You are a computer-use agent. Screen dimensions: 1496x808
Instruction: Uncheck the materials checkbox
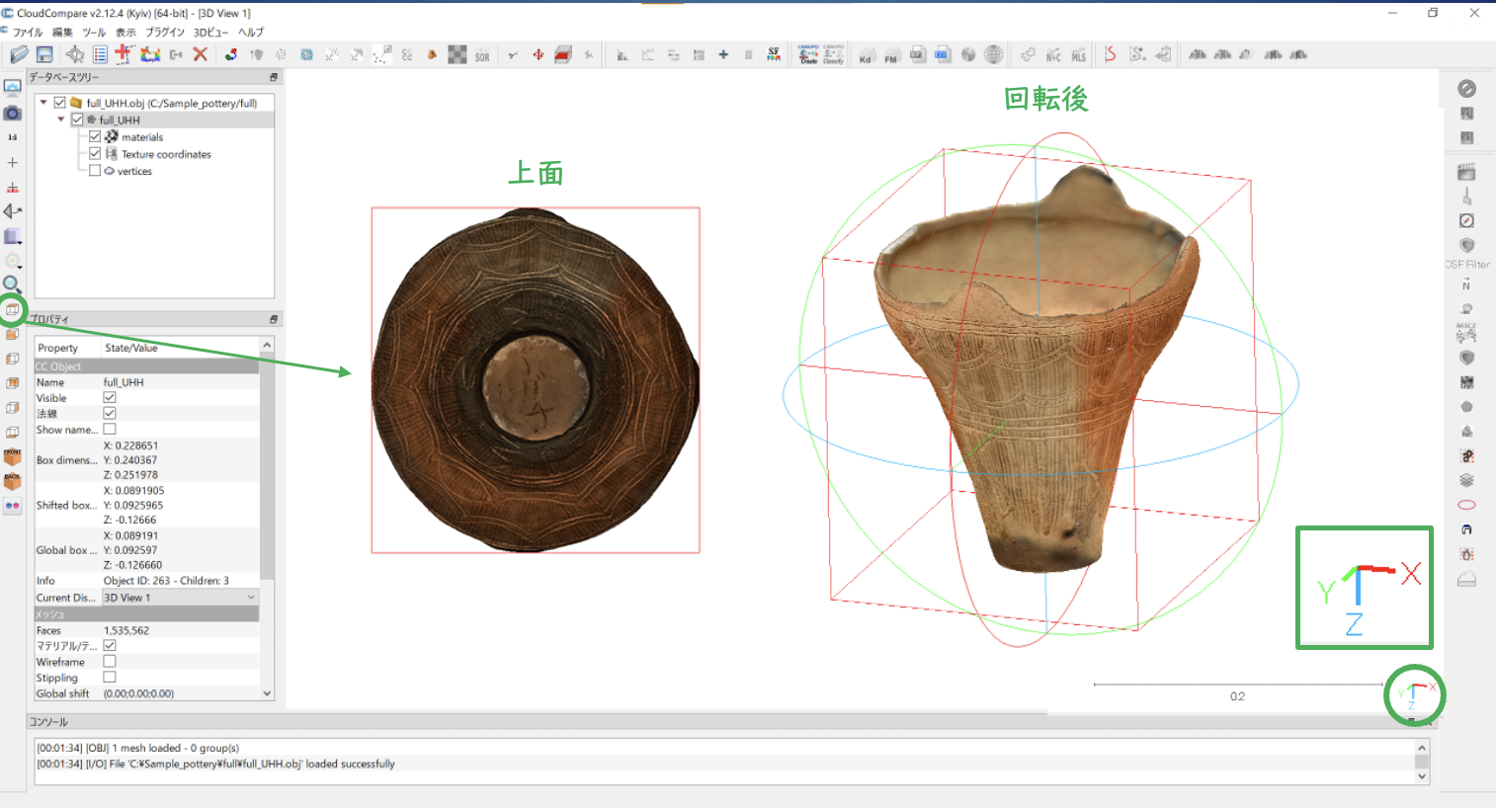(x=95, y=137)
